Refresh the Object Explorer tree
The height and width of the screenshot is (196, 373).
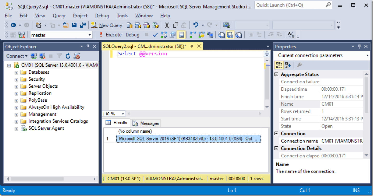point(68,56)
